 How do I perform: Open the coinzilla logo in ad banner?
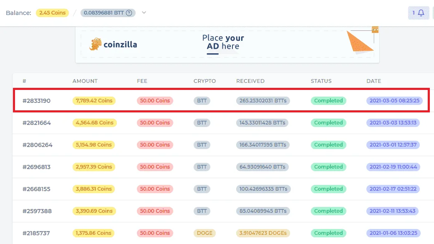[x=113, y=44]
